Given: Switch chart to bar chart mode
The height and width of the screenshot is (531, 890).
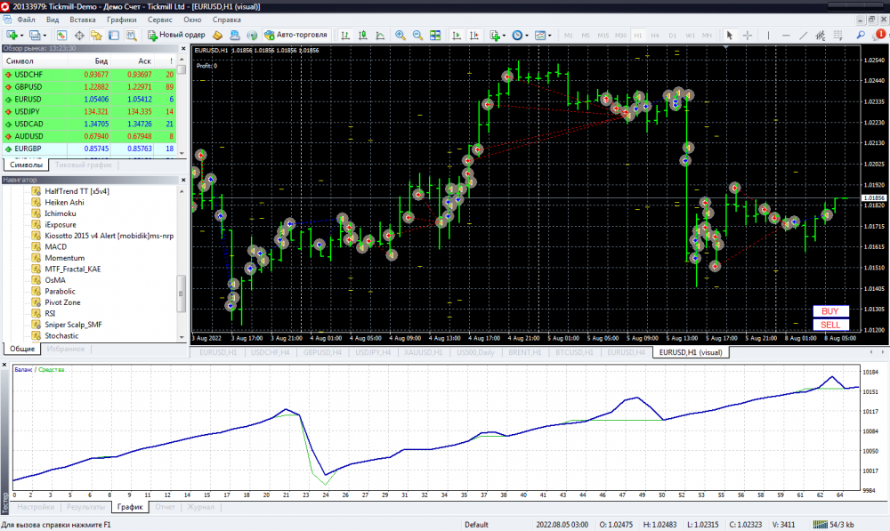Looking at the screenshot, I should [345, 36].
